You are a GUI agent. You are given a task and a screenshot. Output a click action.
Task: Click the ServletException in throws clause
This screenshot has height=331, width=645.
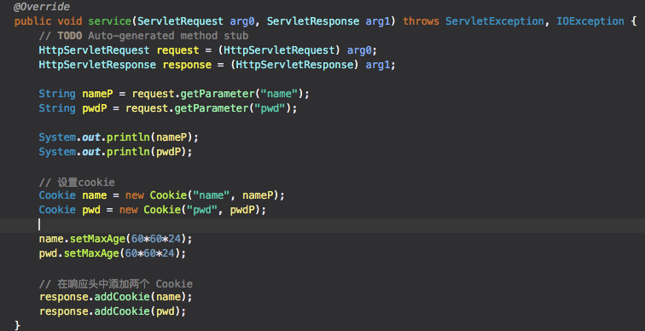click(495, 21)
